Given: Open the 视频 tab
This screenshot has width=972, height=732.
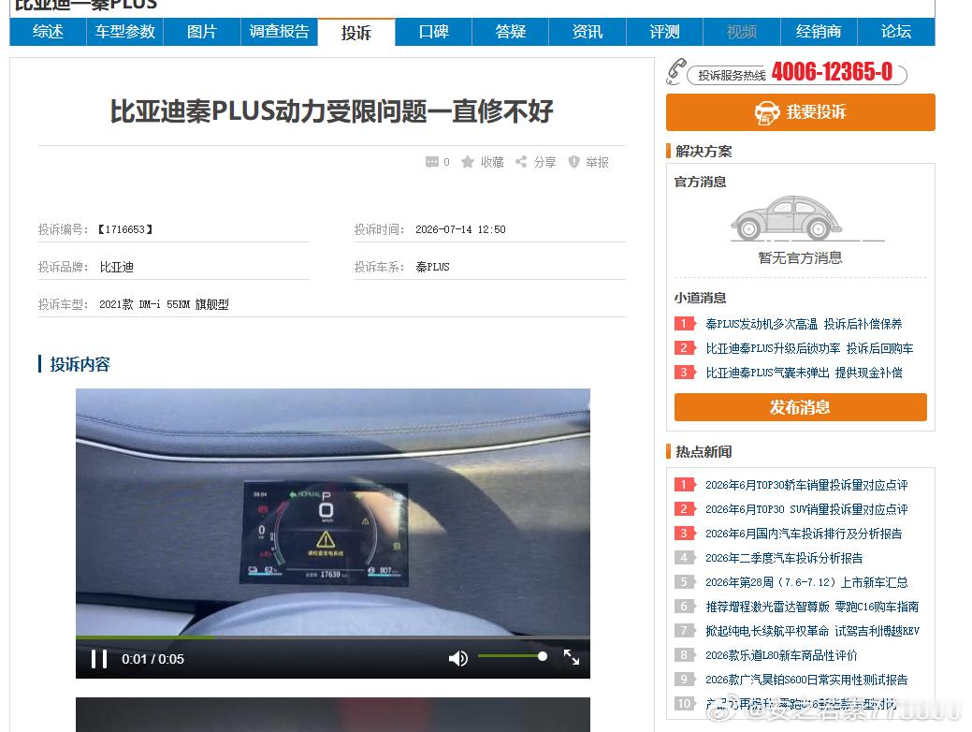Looking at the screenshot, I should 742,32.
